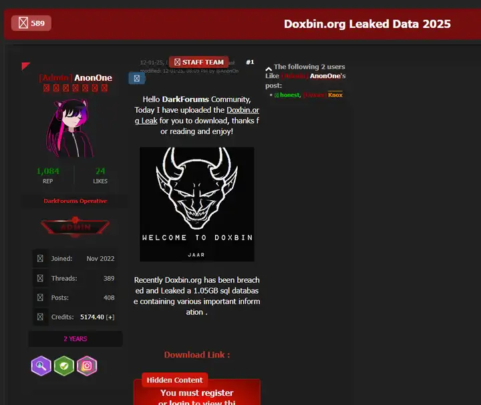Click the 24 likes count

(x=100, y=171)
